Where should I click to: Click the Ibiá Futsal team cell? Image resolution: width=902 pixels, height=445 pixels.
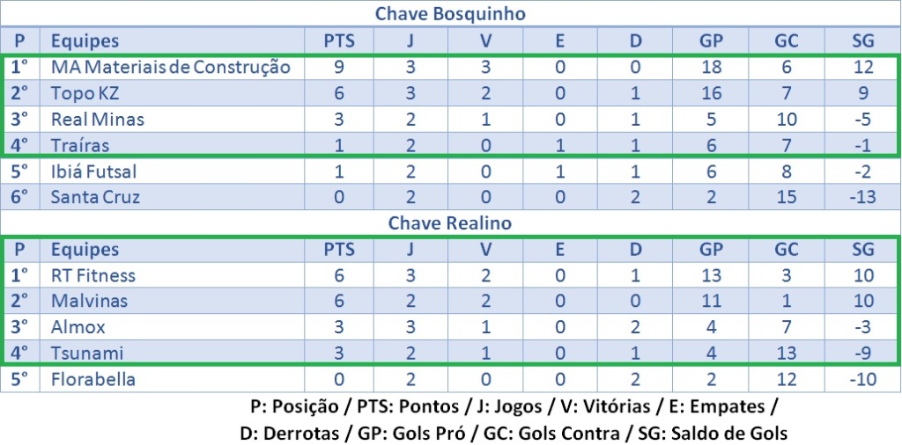coord(93,171)
